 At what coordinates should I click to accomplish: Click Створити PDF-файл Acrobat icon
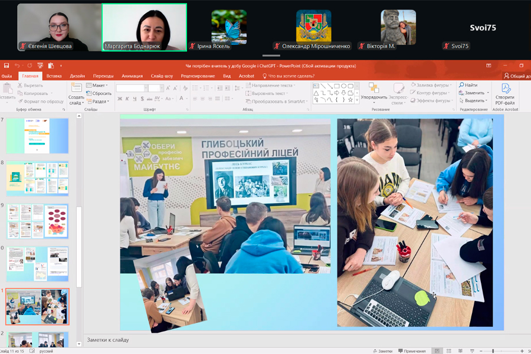[x=504, y=92]
